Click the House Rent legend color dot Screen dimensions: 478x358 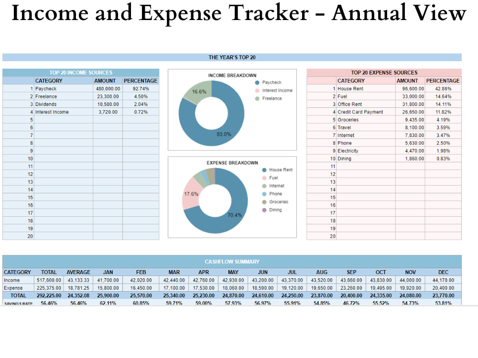pos(264,170)
